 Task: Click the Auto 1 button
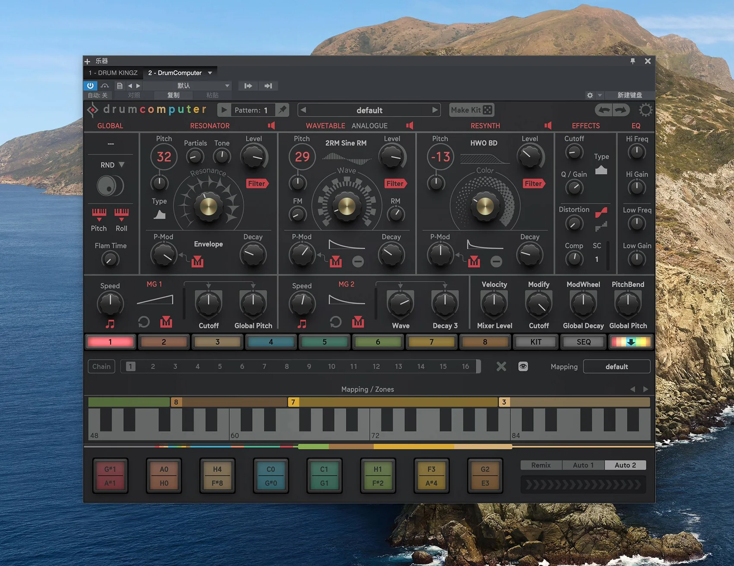(x=583, y=465)
